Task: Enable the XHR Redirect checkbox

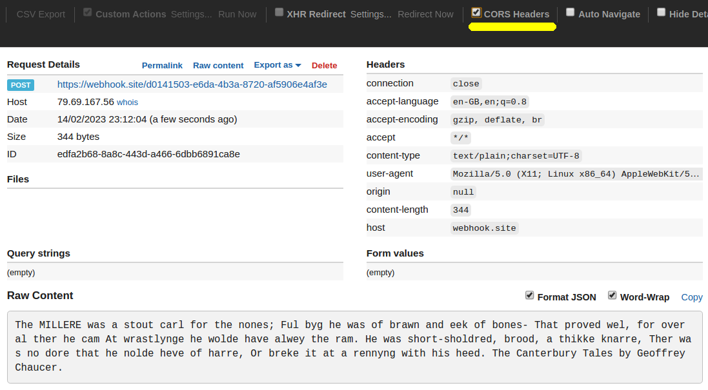Action: point(279,12)
